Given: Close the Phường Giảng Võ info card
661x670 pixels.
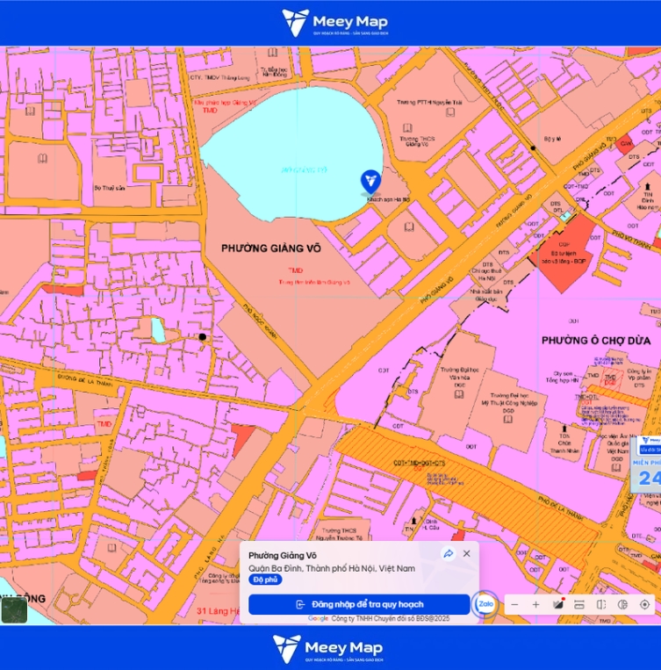Looking at the screenshot, I should (x=467, y=554).
